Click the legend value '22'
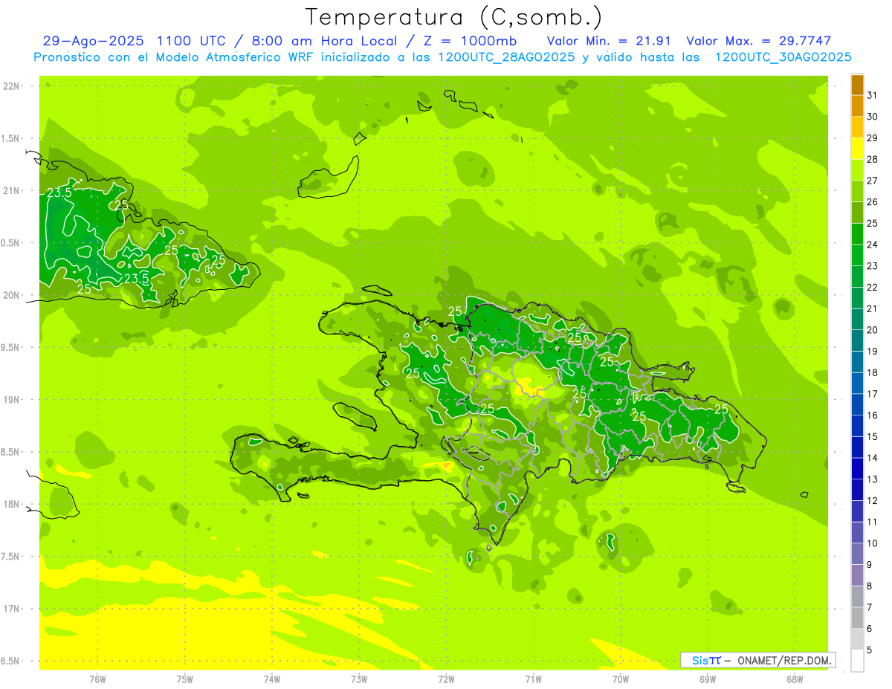892x689 pixels. pos(873,287)
